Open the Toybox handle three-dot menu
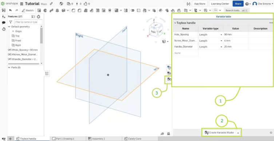 pos(271,23)
